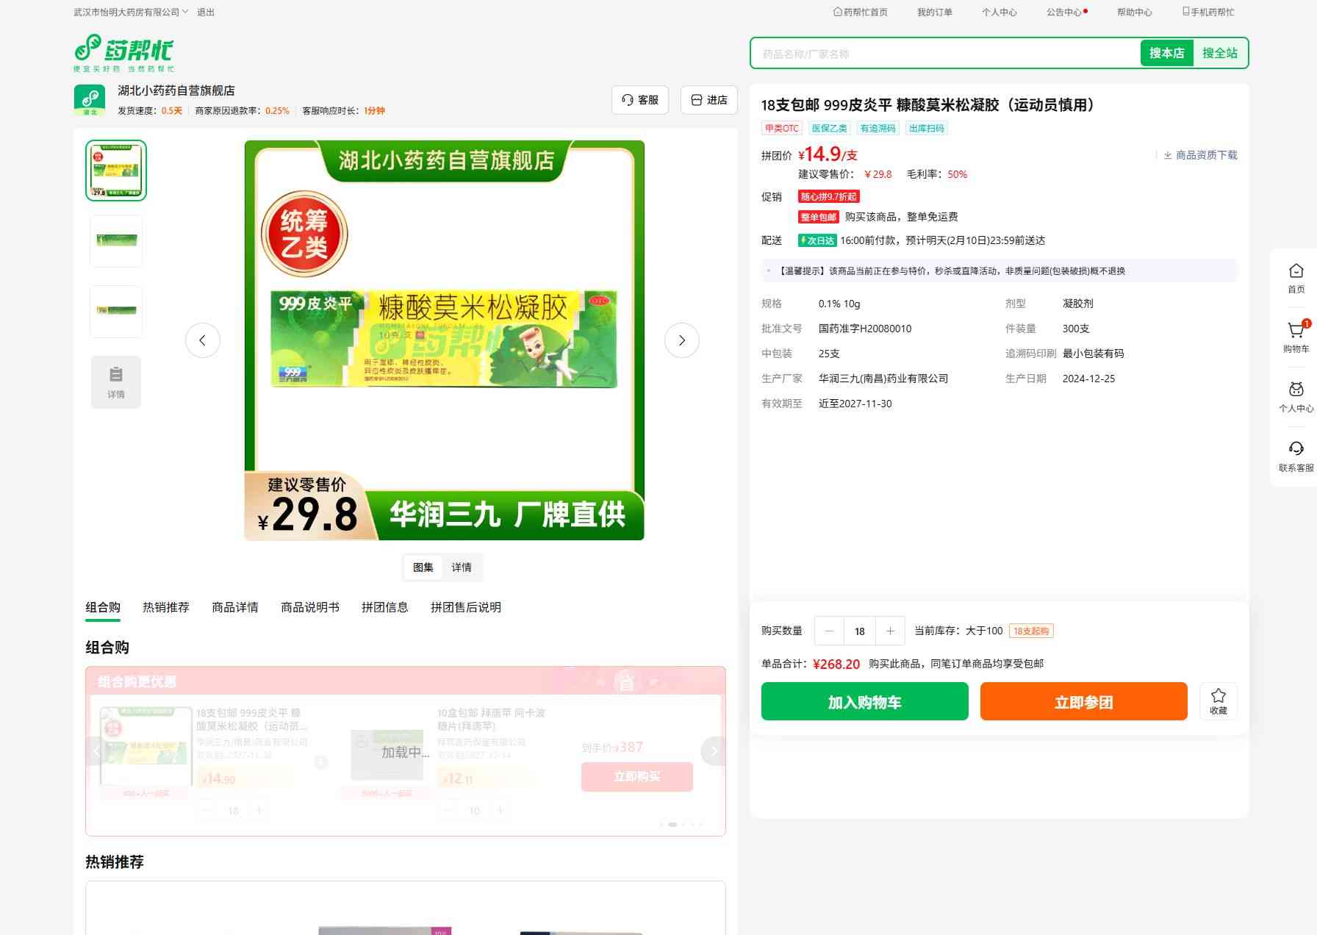This screenshot has height=935, width=1317.
Task: Increase purchase quantity with plus button
Action: coord(890,631)
